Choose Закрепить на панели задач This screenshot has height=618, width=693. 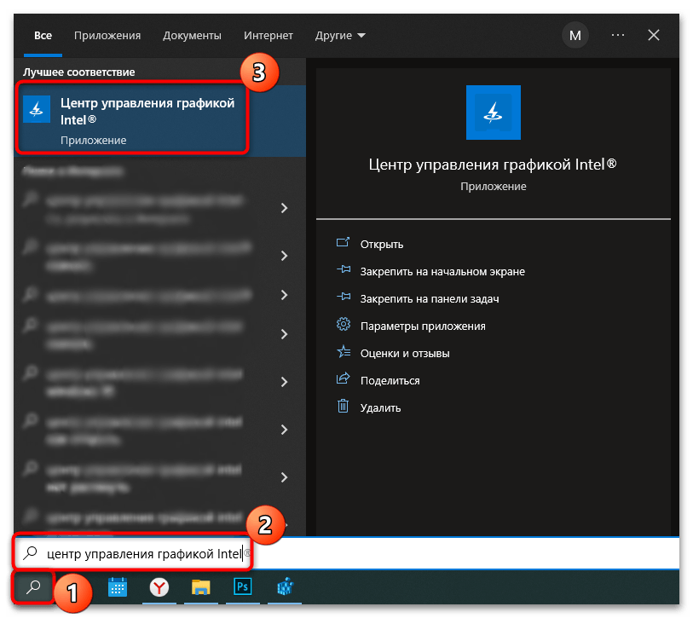tap(429, 298)
